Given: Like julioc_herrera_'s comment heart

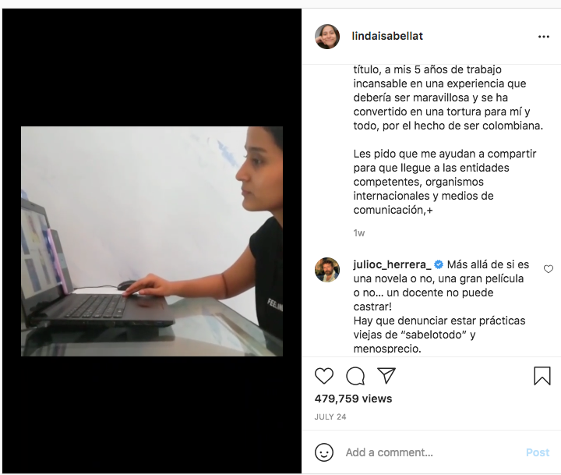Looking at the screenshot, I should coord(549,269).
